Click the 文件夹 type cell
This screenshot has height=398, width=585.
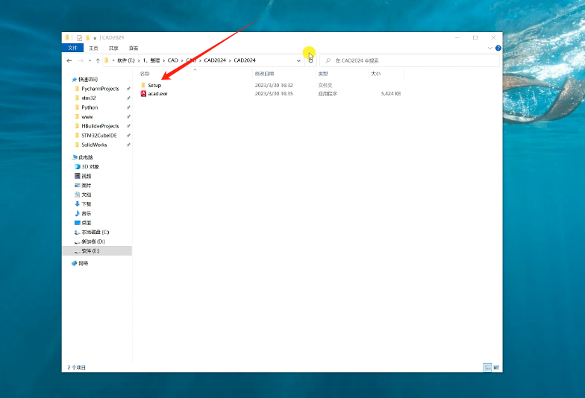click(x=325, y=85)
